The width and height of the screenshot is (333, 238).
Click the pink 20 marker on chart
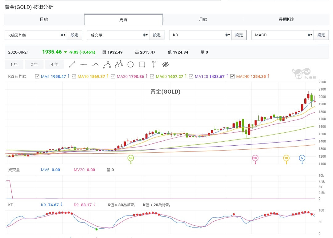[255, 158]
